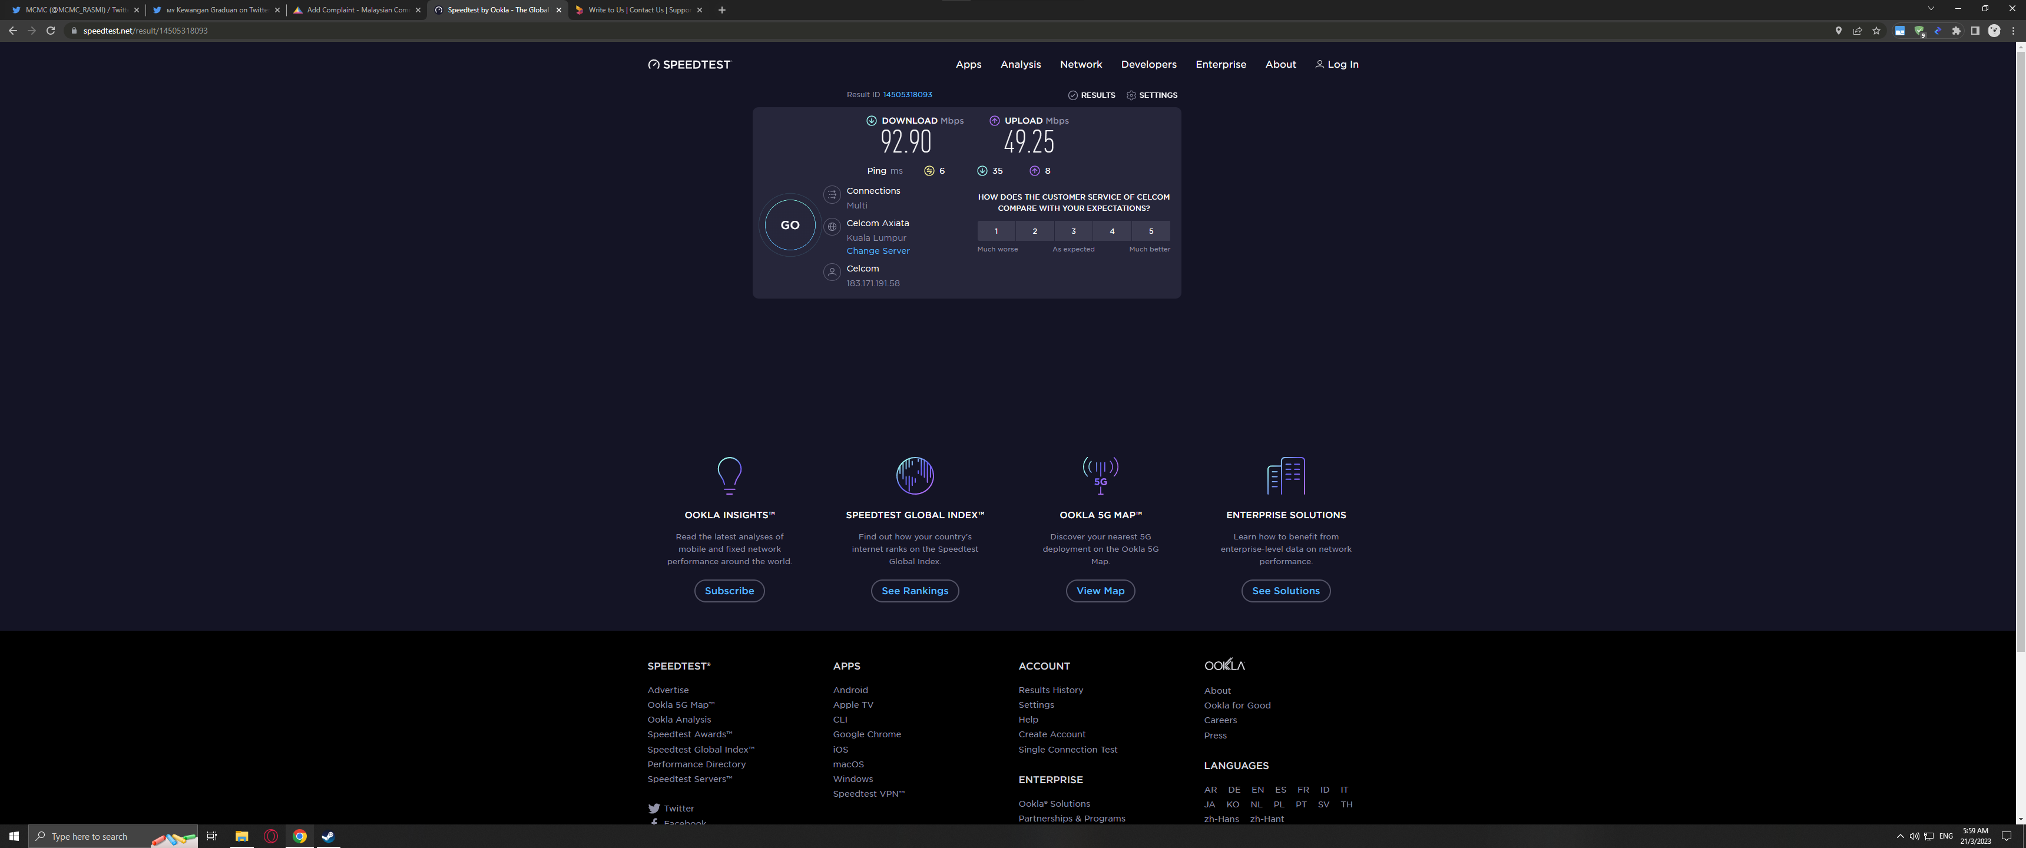Viewport: 2026px width, 848px height.
Task: Click the blue arrow extension icon
Action: [x=1938, y=31]
